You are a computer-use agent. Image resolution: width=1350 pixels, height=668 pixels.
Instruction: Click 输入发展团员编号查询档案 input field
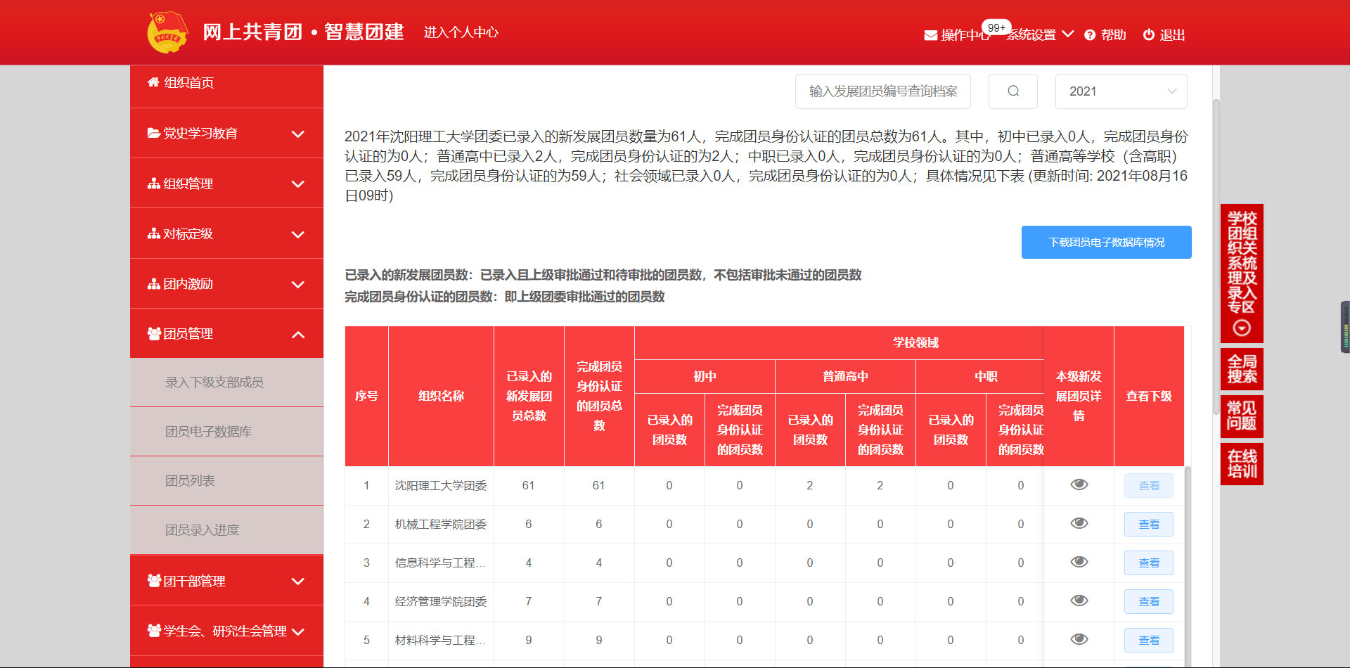[883, 91]
